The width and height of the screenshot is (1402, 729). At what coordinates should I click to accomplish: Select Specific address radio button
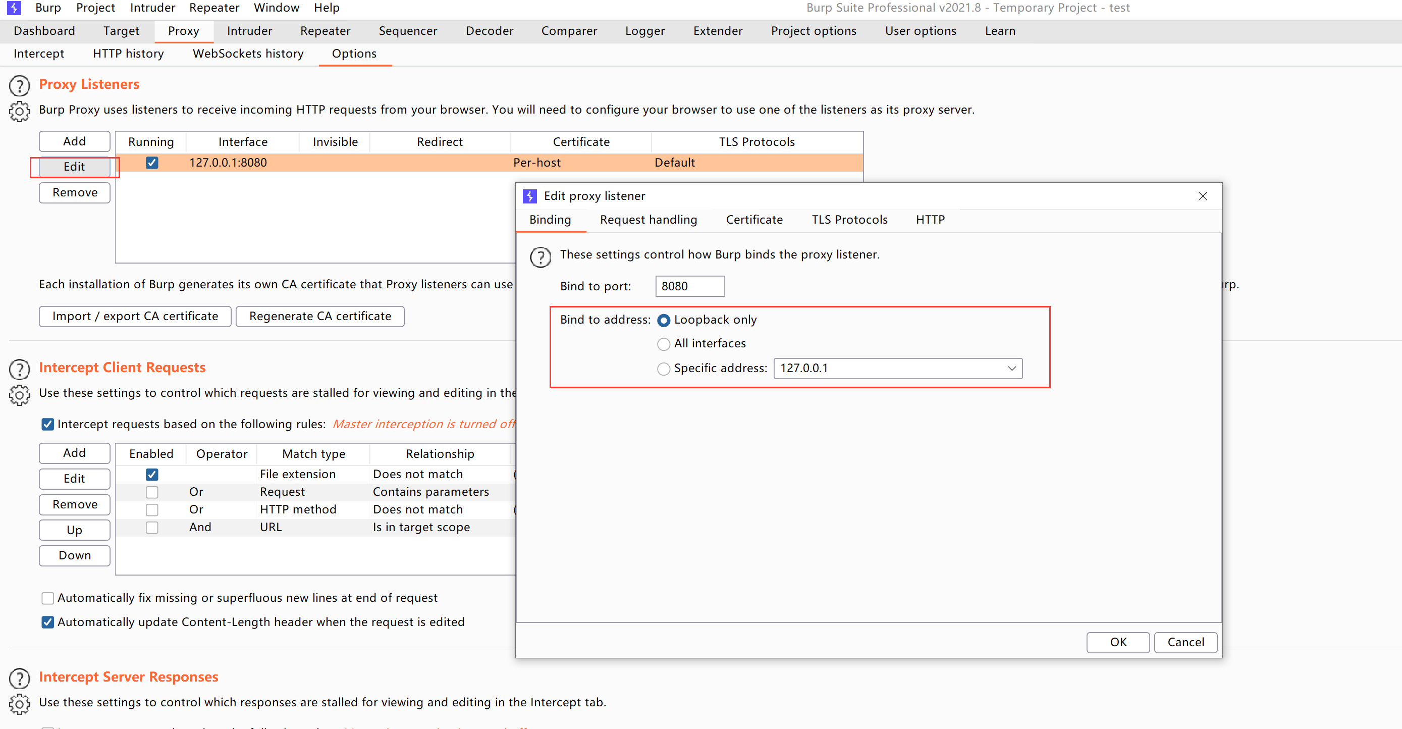[x=664, y=369]
